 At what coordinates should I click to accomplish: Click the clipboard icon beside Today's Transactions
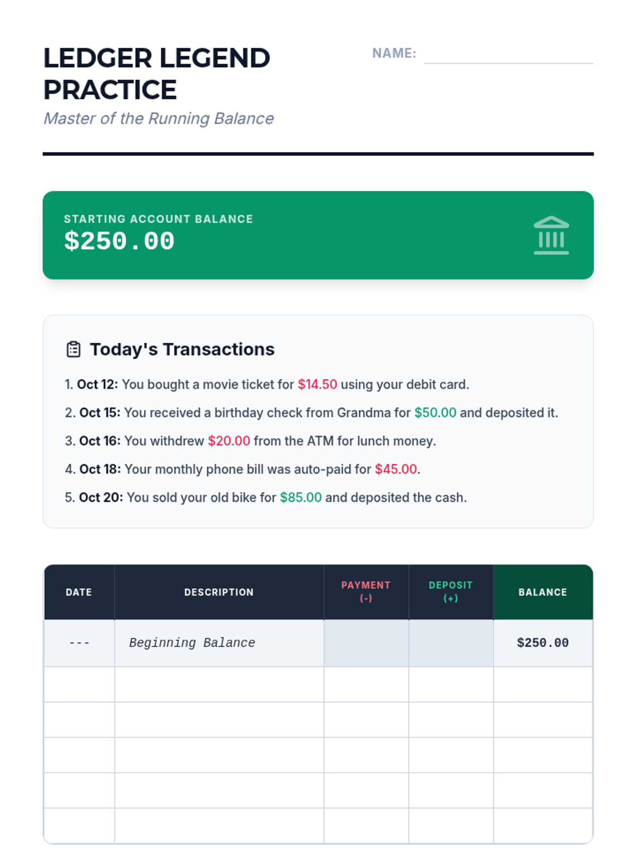coord(74,349)
